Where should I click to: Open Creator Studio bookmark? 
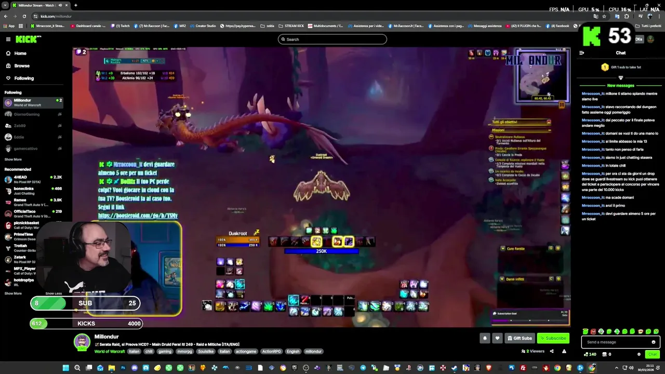click(203, 26)
